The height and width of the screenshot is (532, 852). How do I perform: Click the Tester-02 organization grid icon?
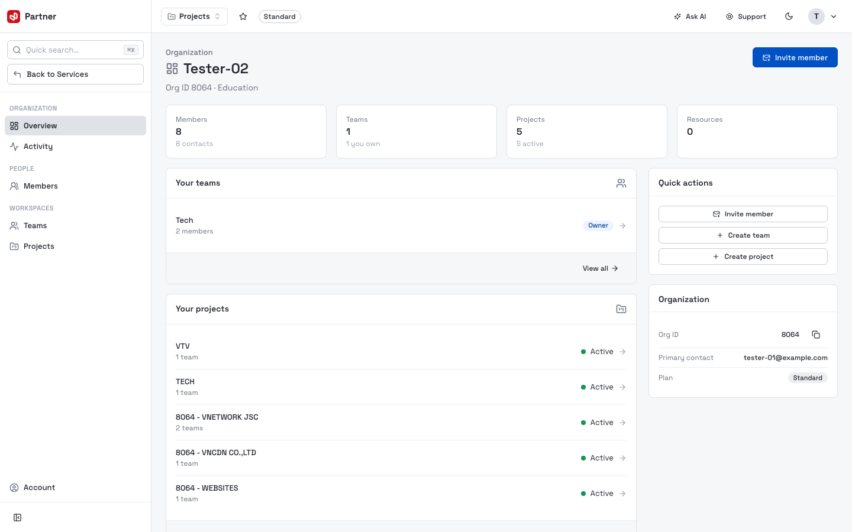(x=172, y=69)
